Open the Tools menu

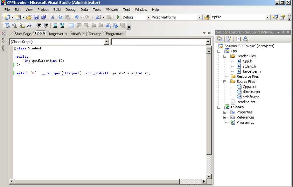point(97,10)
